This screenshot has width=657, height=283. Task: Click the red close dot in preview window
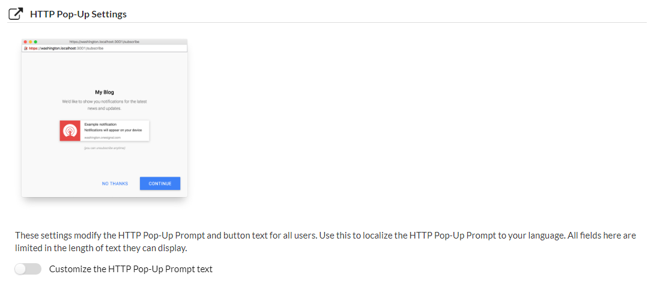click(26, 42)
